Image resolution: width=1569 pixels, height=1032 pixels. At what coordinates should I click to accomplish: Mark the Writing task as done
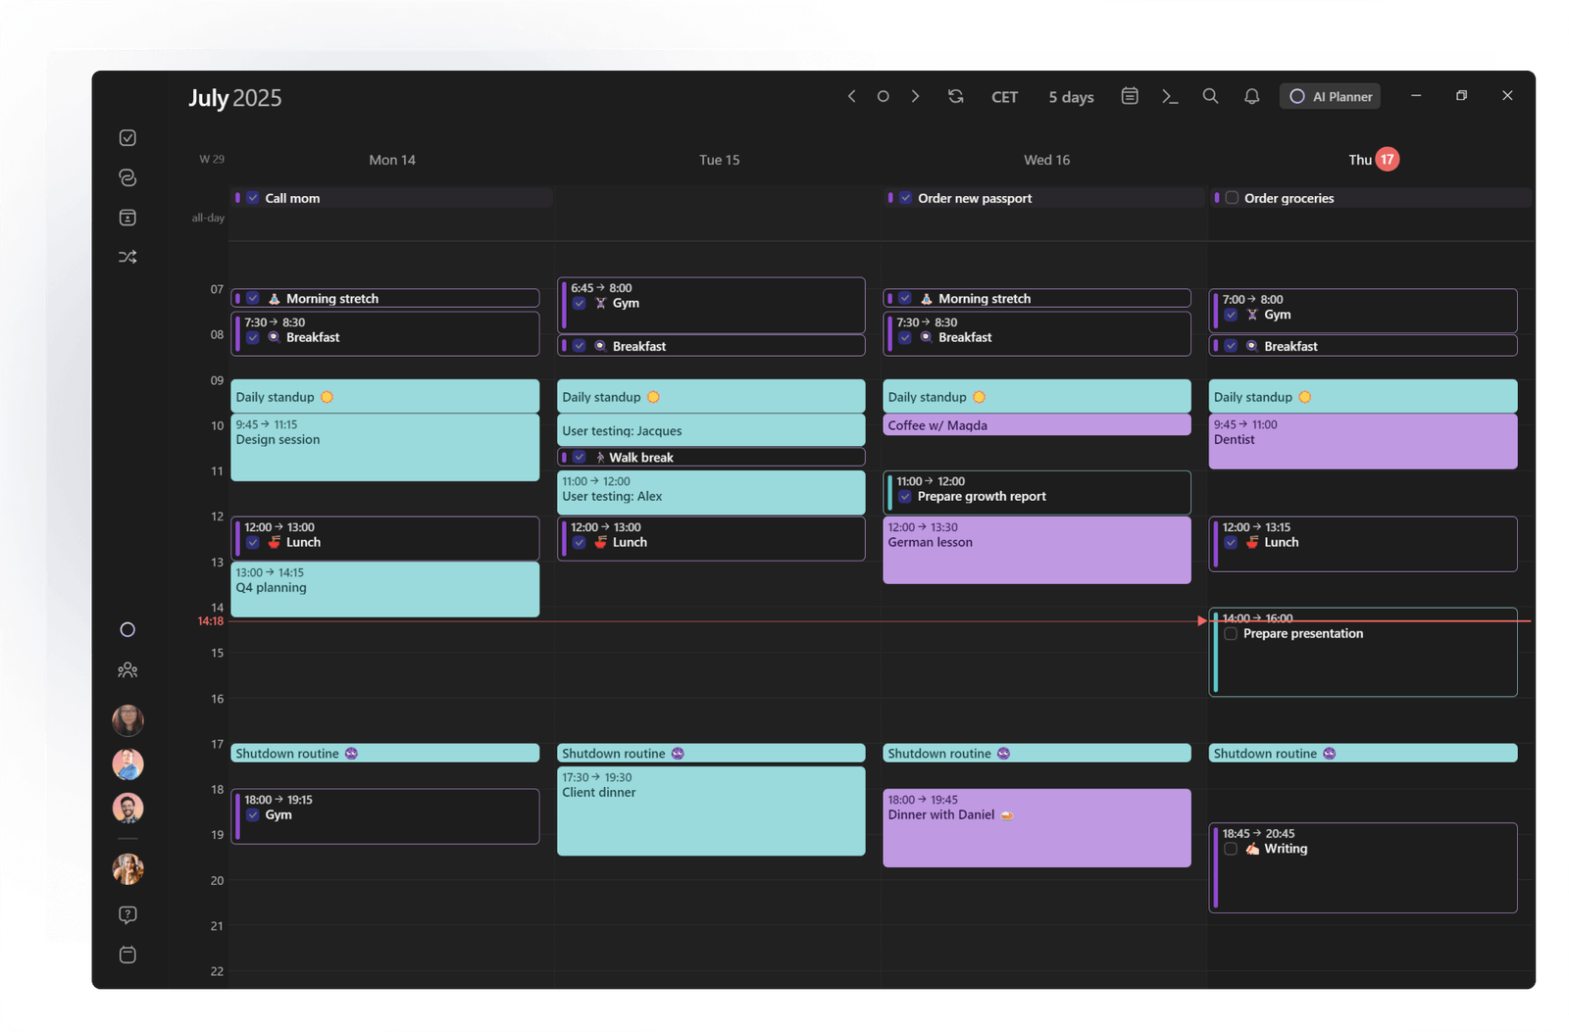click(x=1231, y=849)
